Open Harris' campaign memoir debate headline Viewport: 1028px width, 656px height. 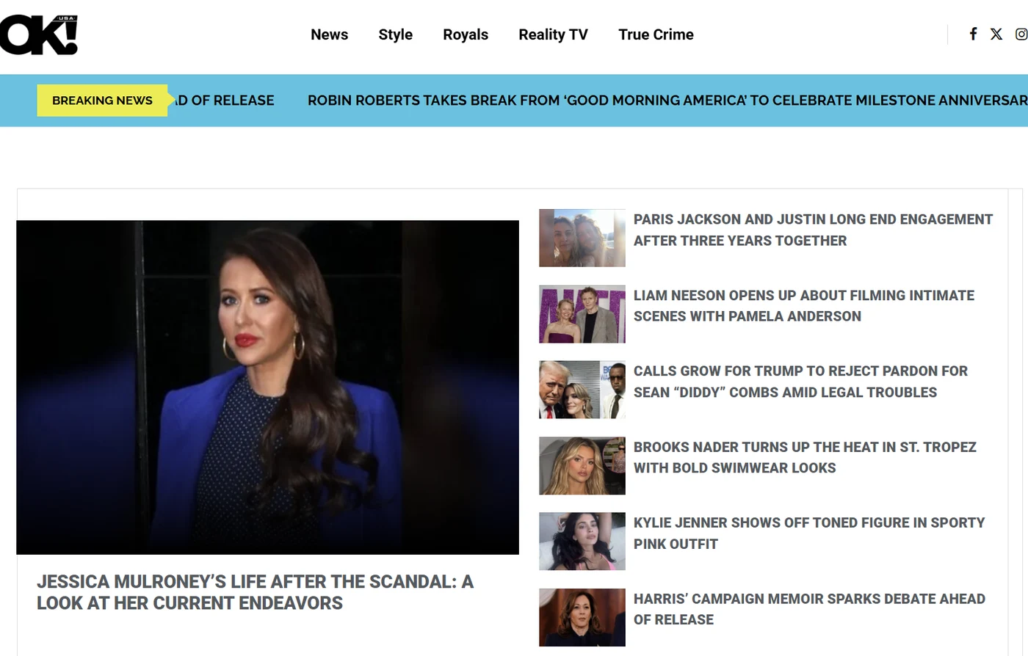[809, 609]
